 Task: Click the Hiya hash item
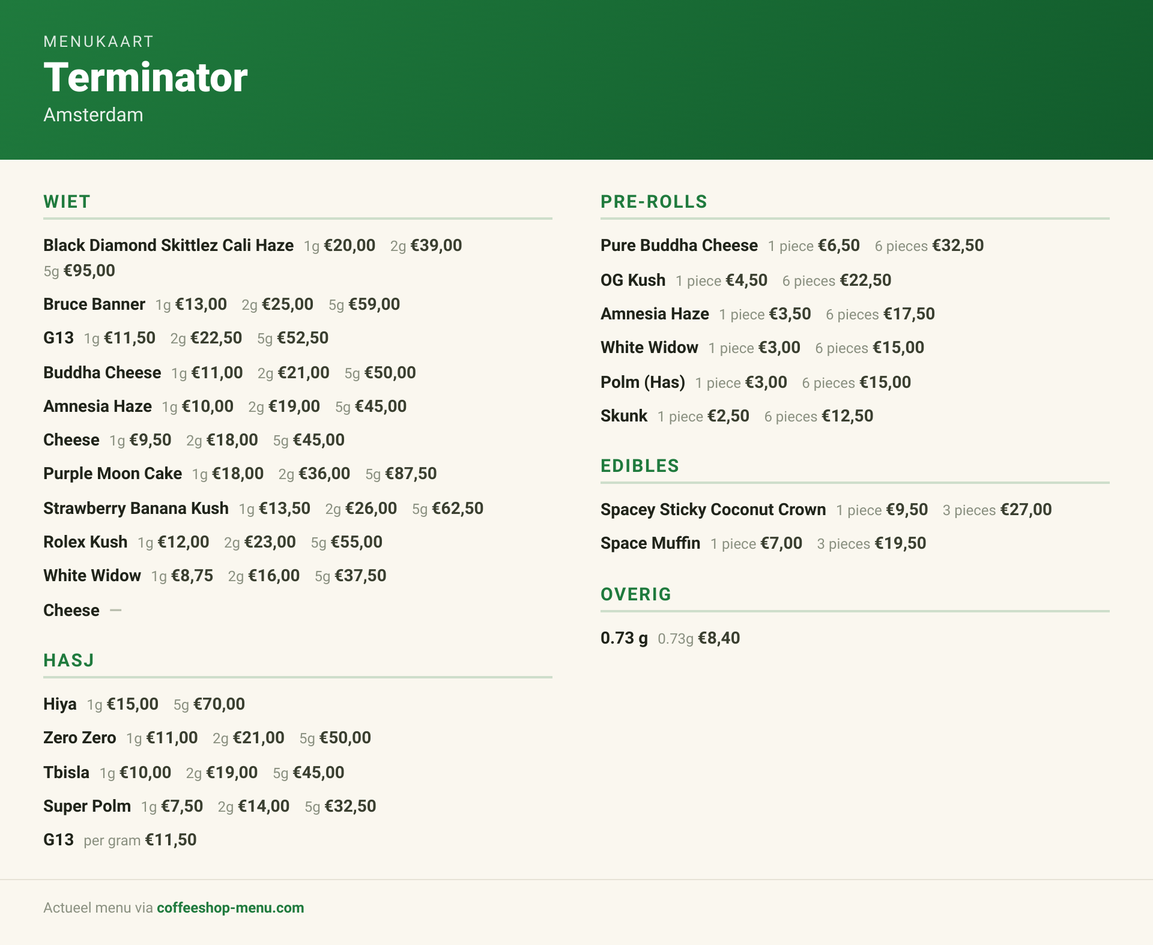(x=60, y=704)
